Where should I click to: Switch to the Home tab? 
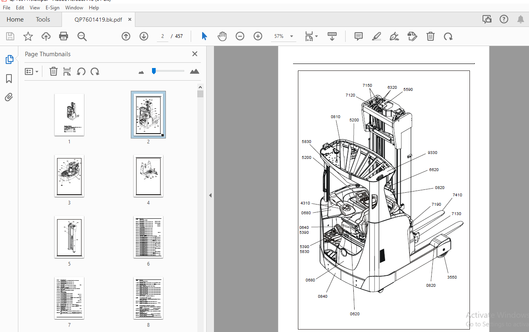pos(15,20)
